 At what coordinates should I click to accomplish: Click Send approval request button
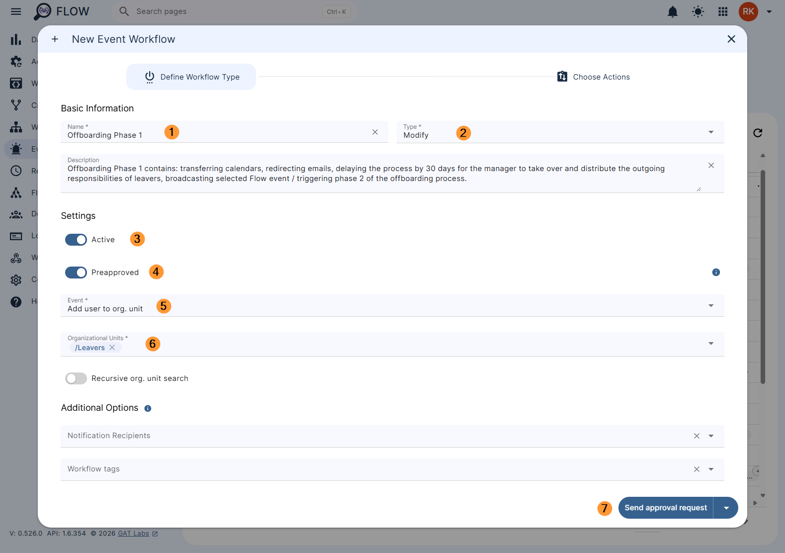(666, 508)
